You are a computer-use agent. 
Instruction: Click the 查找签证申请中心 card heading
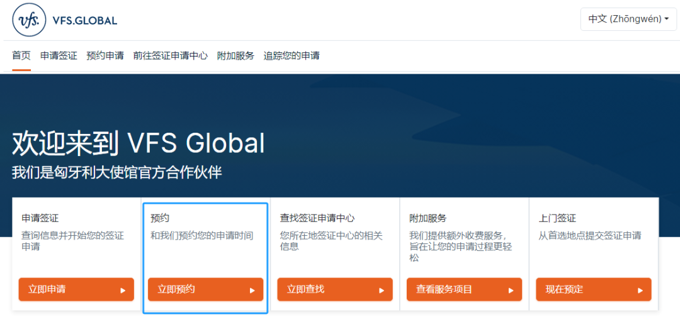tap(317, 218)
